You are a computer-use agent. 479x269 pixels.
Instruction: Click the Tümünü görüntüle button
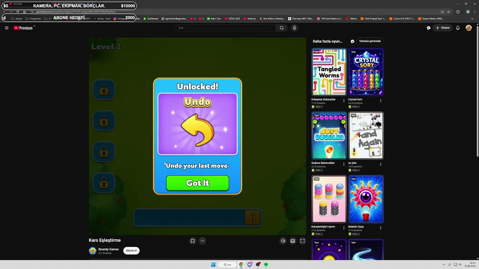(370, 41)
